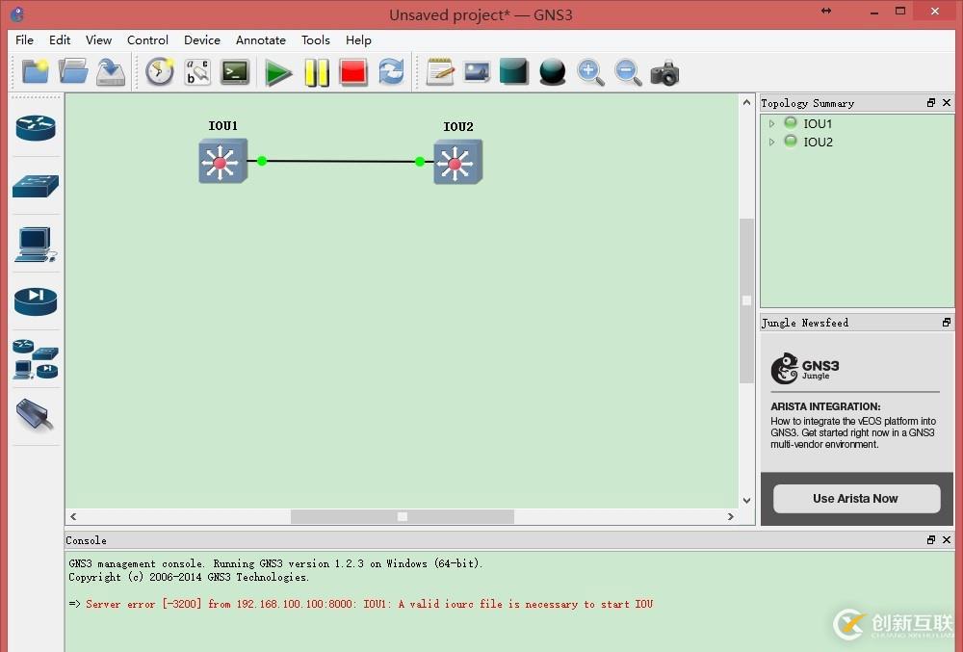This screenshot has width=963, height=652.
Task: Select the add a link cable tool
Action: click(36, 414)
